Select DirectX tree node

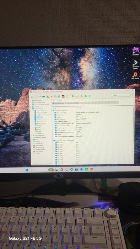point(37,141)
